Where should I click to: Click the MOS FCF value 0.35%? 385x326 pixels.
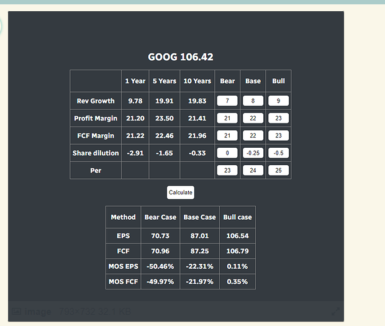click(237, 281)
